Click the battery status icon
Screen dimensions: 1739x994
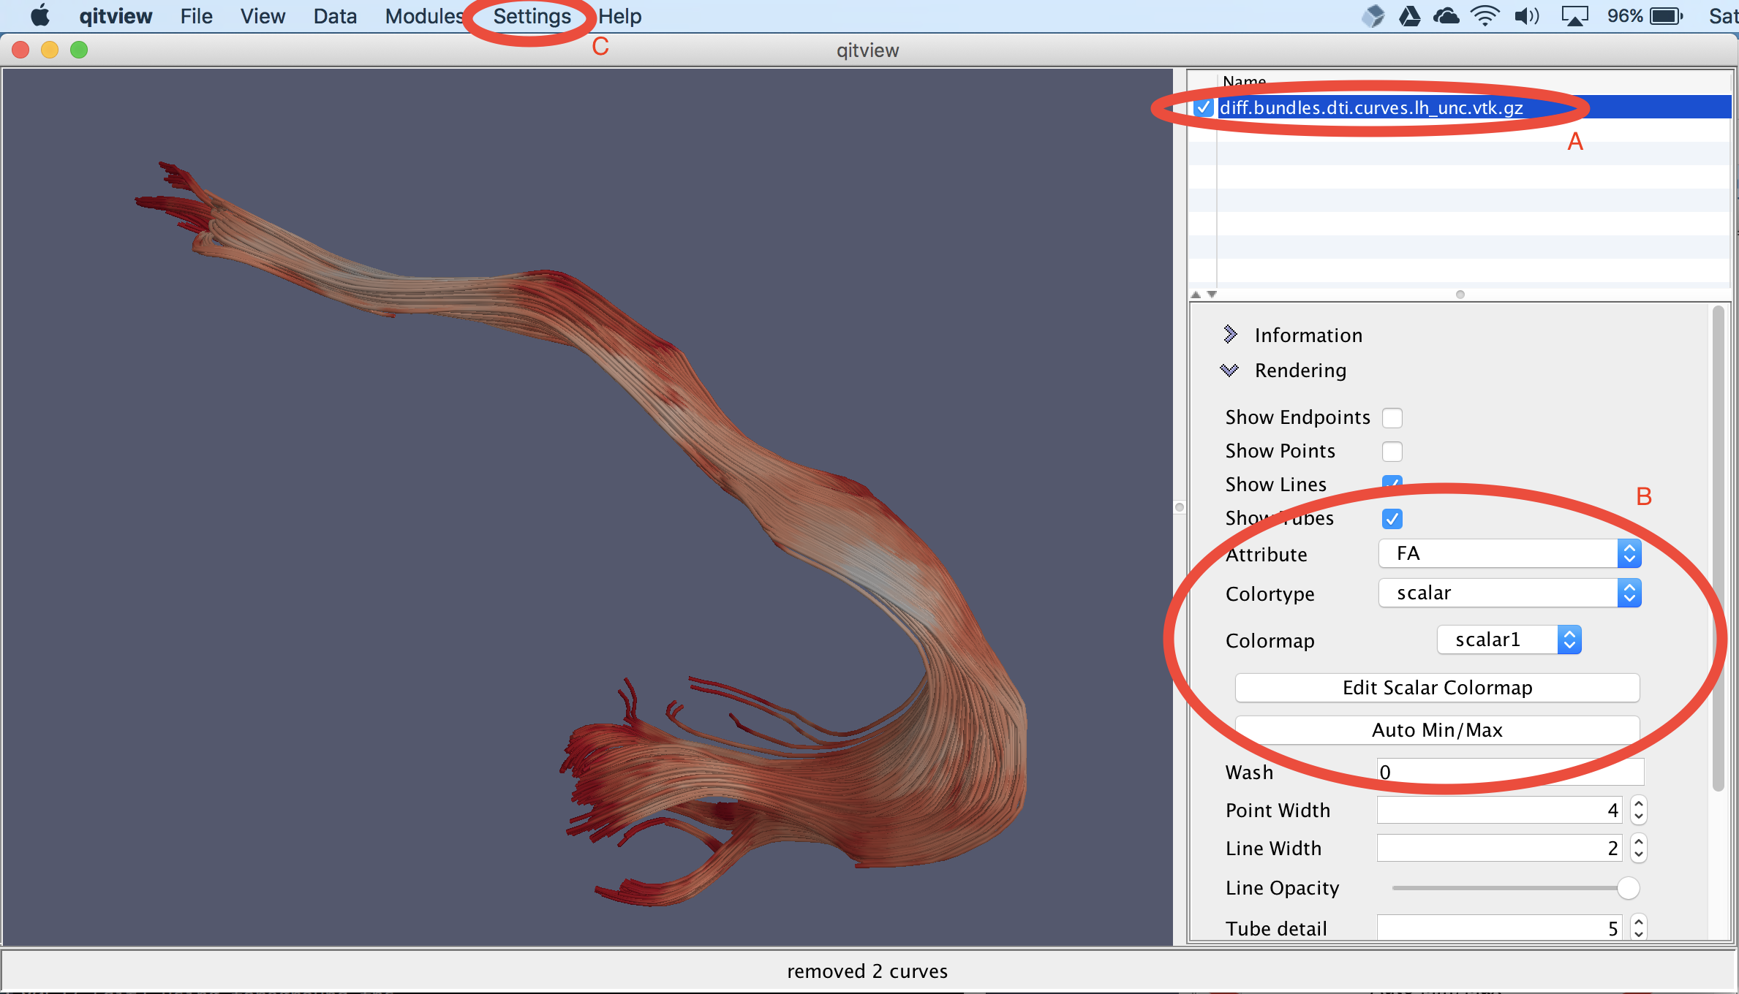point(1667,15)
